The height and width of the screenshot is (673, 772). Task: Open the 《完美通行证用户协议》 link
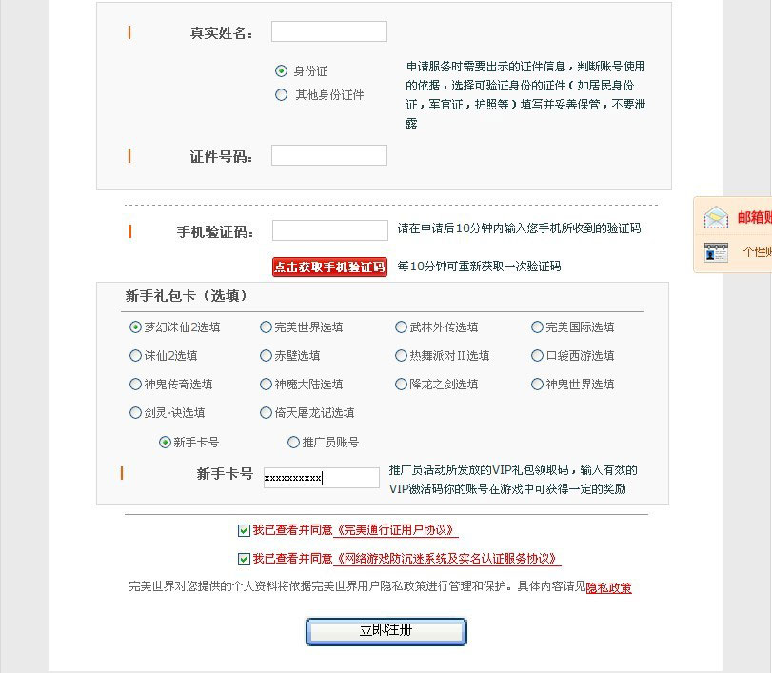(x=395, y=530)
